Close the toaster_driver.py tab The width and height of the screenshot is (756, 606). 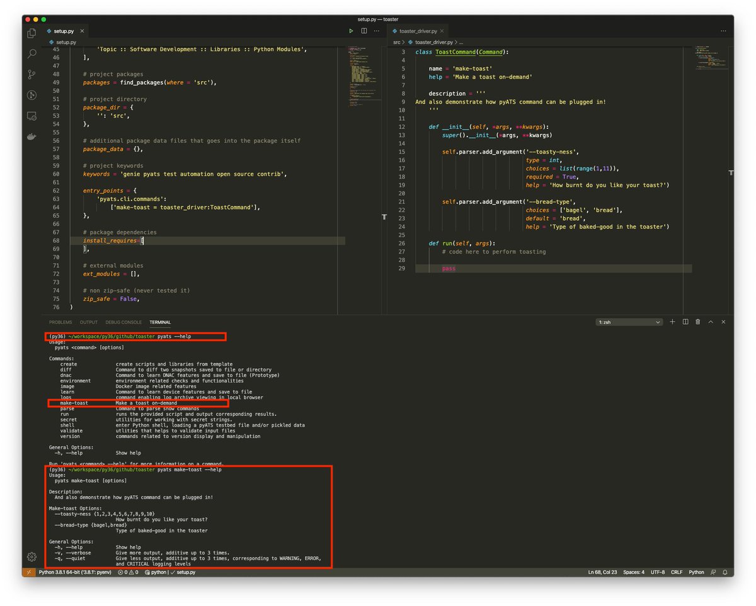(442, 31)
